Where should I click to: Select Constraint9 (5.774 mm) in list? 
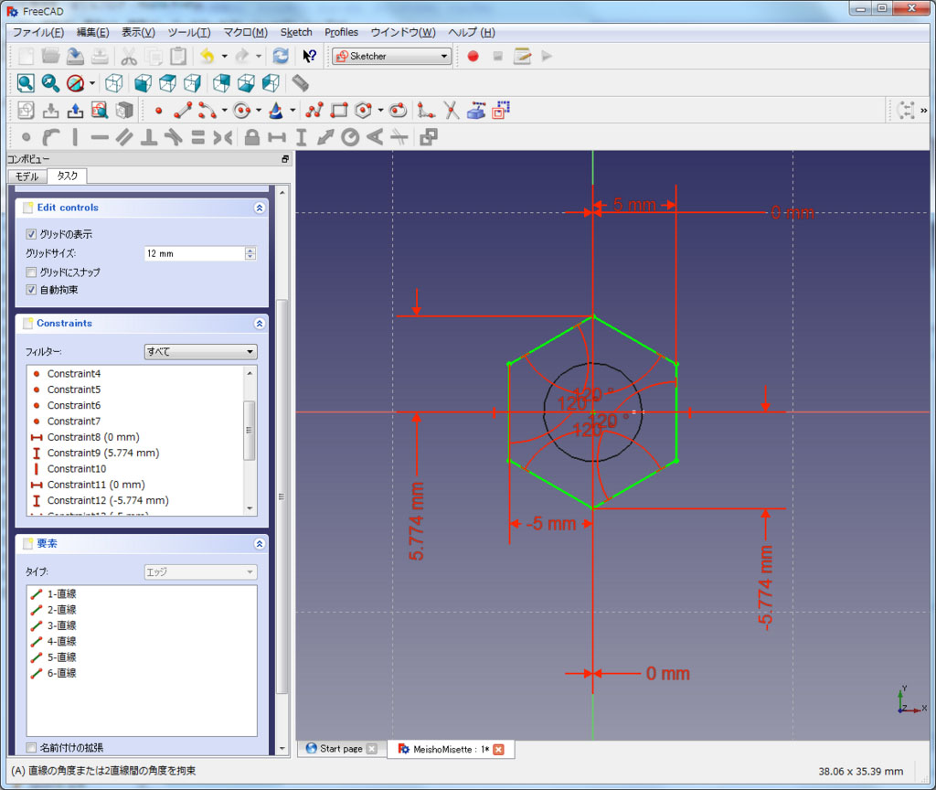[x=102, y=453]
